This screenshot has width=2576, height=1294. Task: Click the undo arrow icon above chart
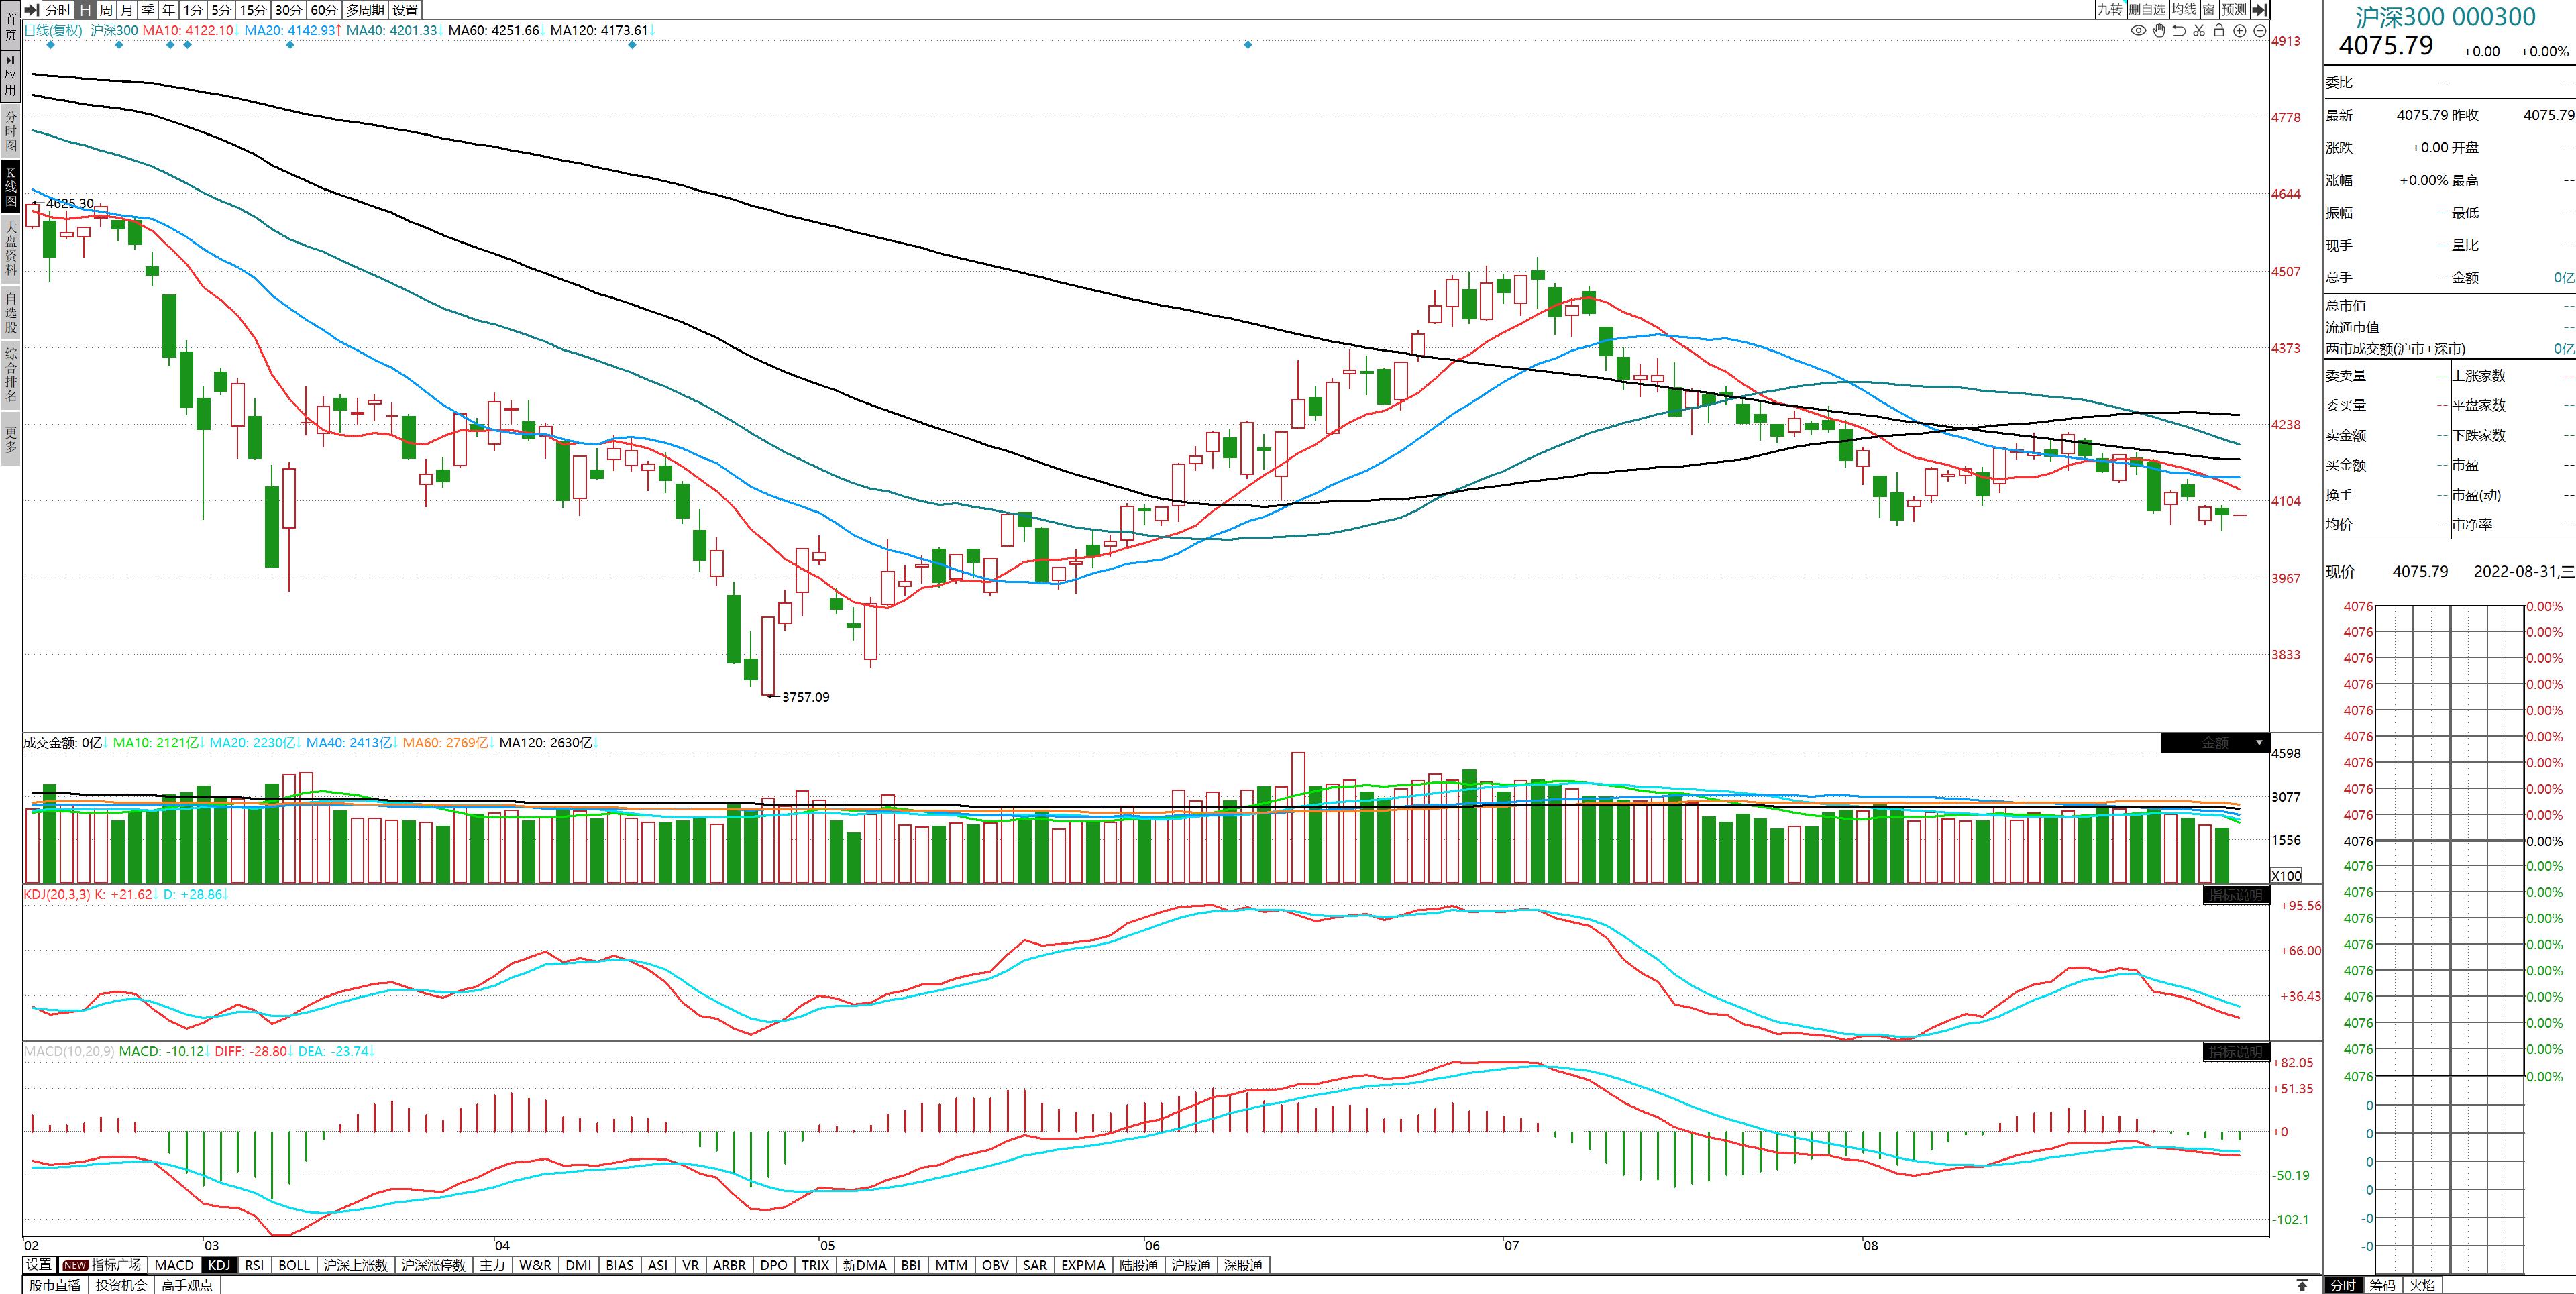[2179, 31]
